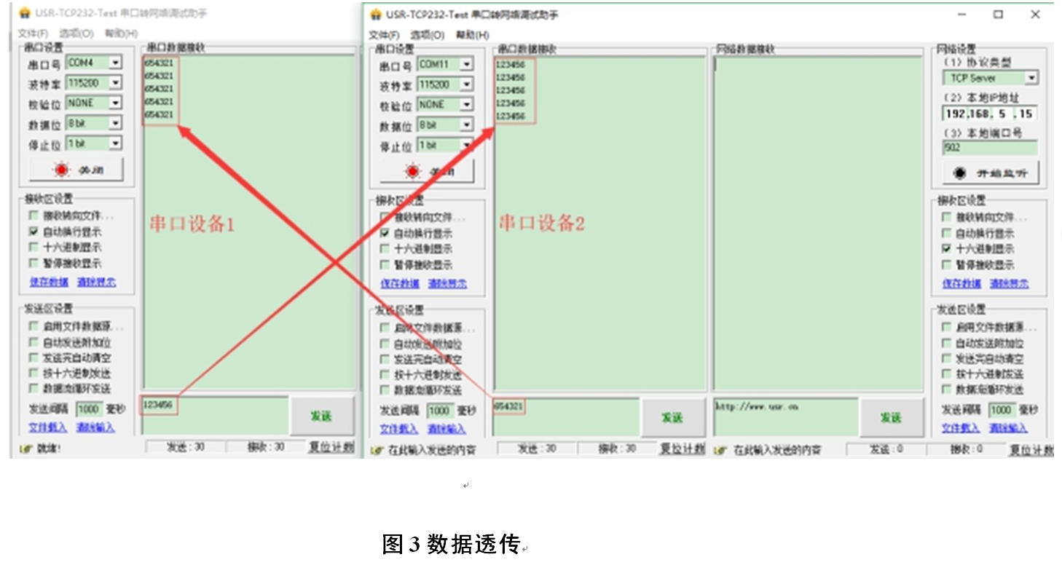The width and height of the screenshot is (1062, 565).
Task: Click the hand icon beside 就绪 status
Action: tap(25, 449)
